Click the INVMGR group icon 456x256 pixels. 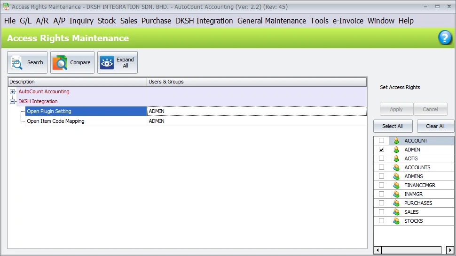point(396,194)
